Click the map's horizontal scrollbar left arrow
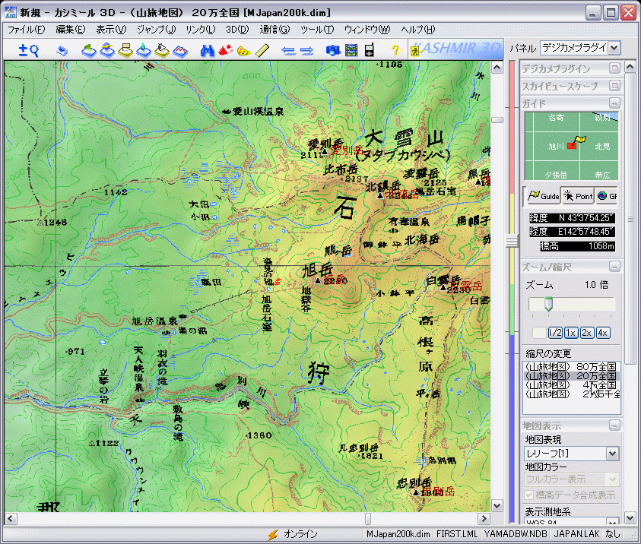641x544 pixels. [x=10, y=519]
